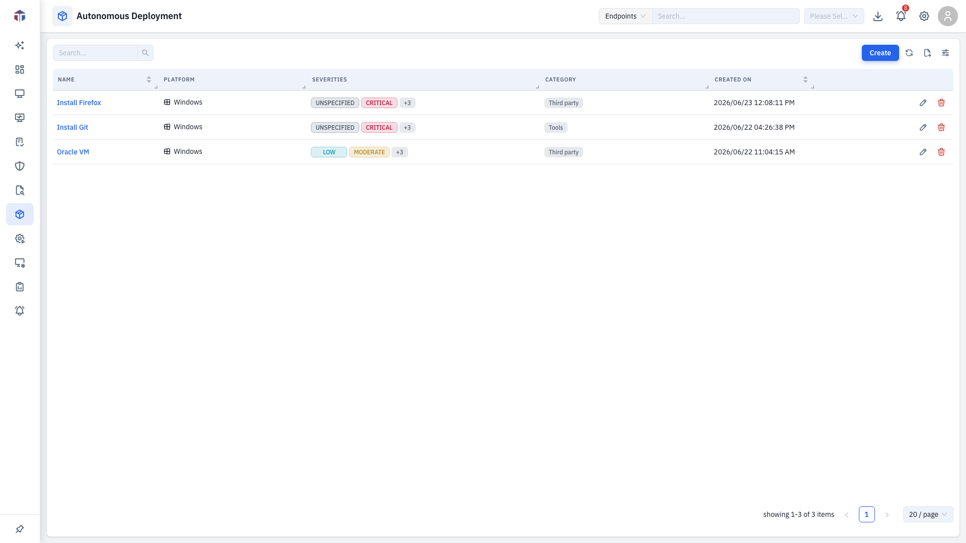Pin the sidebar with the pin icon
Image resolution: width=966 pixels, height=543 pixels.
coord(20,529)
